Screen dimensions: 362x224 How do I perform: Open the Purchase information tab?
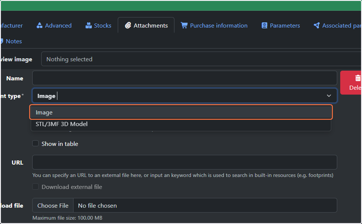point(214,26)
